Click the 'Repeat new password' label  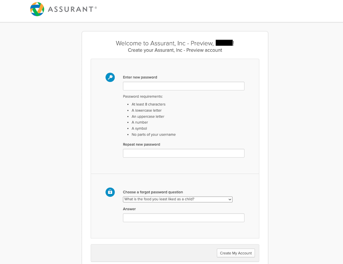point(141,144)
